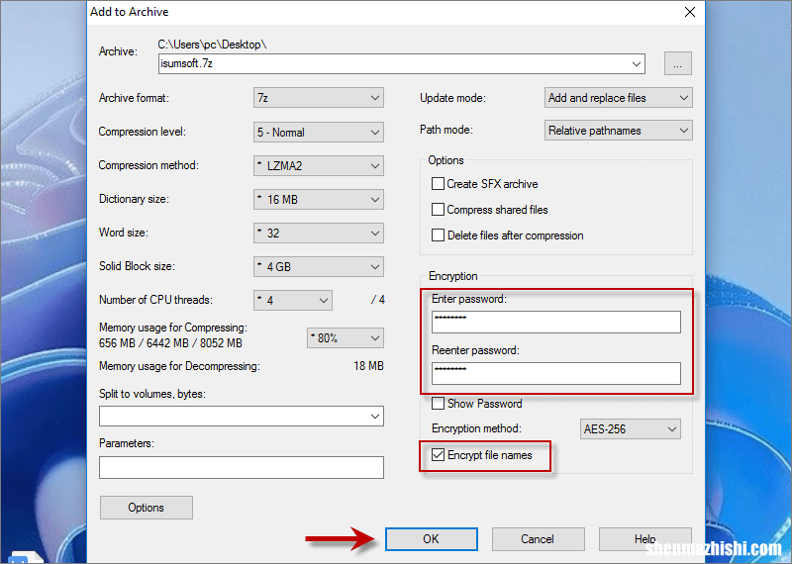Enable Delete files after compression
This screenshot has width=792, height=564.
438,235
